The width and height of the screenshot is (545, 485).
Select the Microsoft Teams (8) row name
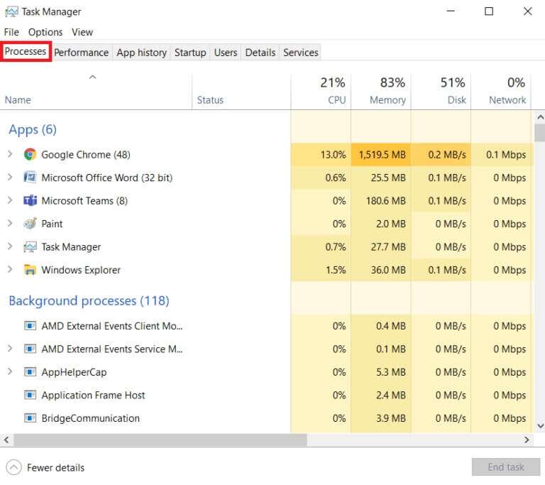pos(84,201)
